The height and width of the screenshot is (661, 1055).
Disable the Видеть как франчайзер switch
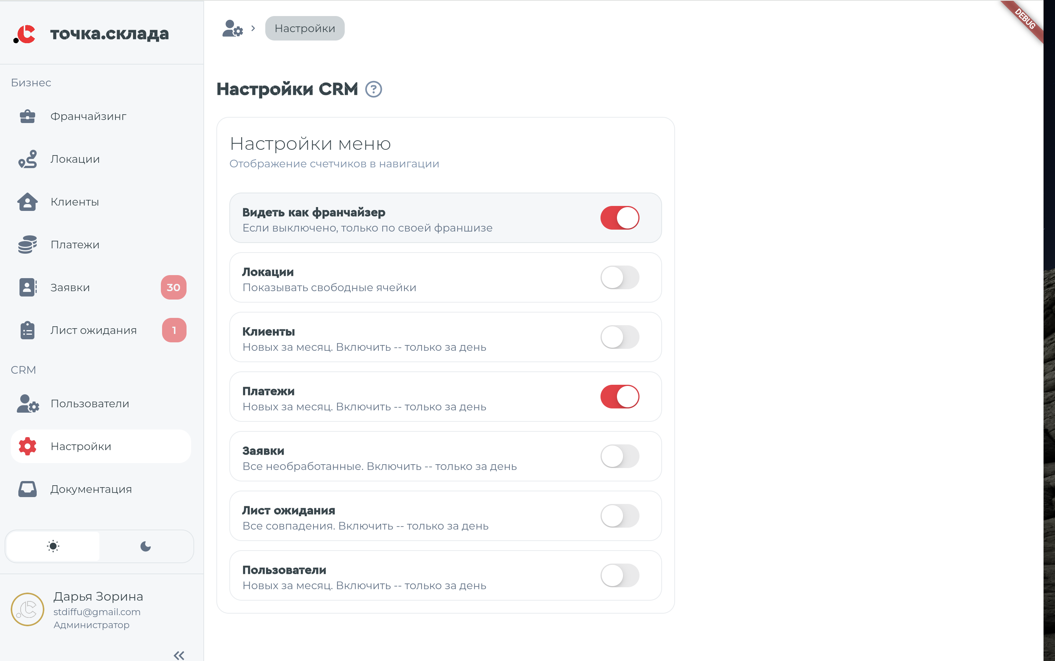click(x=620, y=217)
